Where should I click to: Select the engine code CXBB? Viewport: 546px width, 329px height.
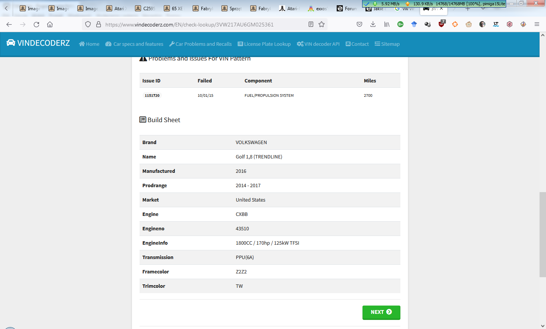point(242,214)
